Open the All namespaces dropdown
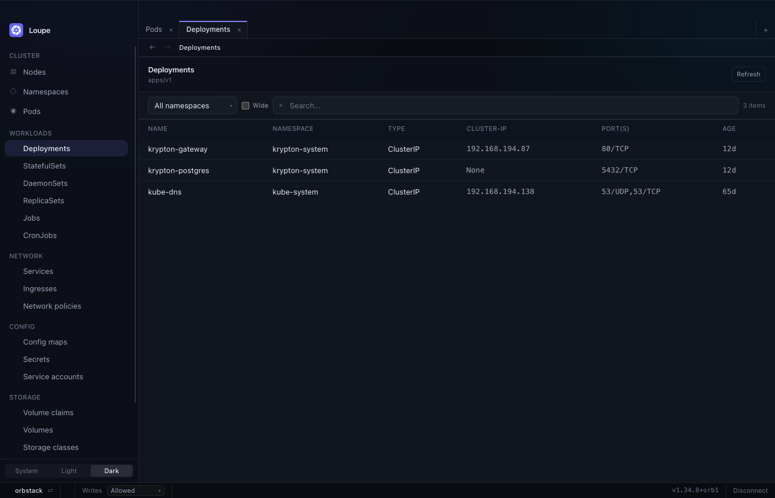The width and height of the screenshot is (775, 498). tap(193, 105)
